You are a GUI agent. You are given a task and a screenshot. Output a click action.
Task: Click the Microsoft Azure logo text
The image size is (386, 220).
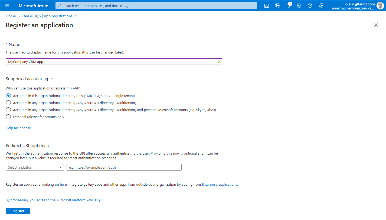[x=33, y=6]
